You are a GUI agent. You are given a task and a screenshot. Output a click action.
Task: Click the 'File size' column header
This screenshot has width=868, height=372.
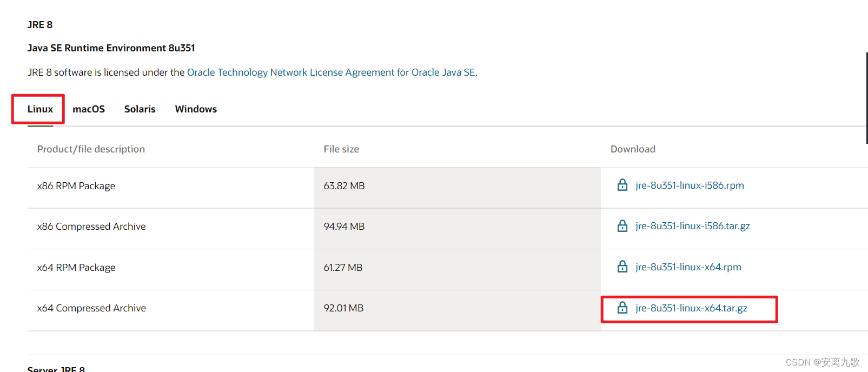(341, 149)
